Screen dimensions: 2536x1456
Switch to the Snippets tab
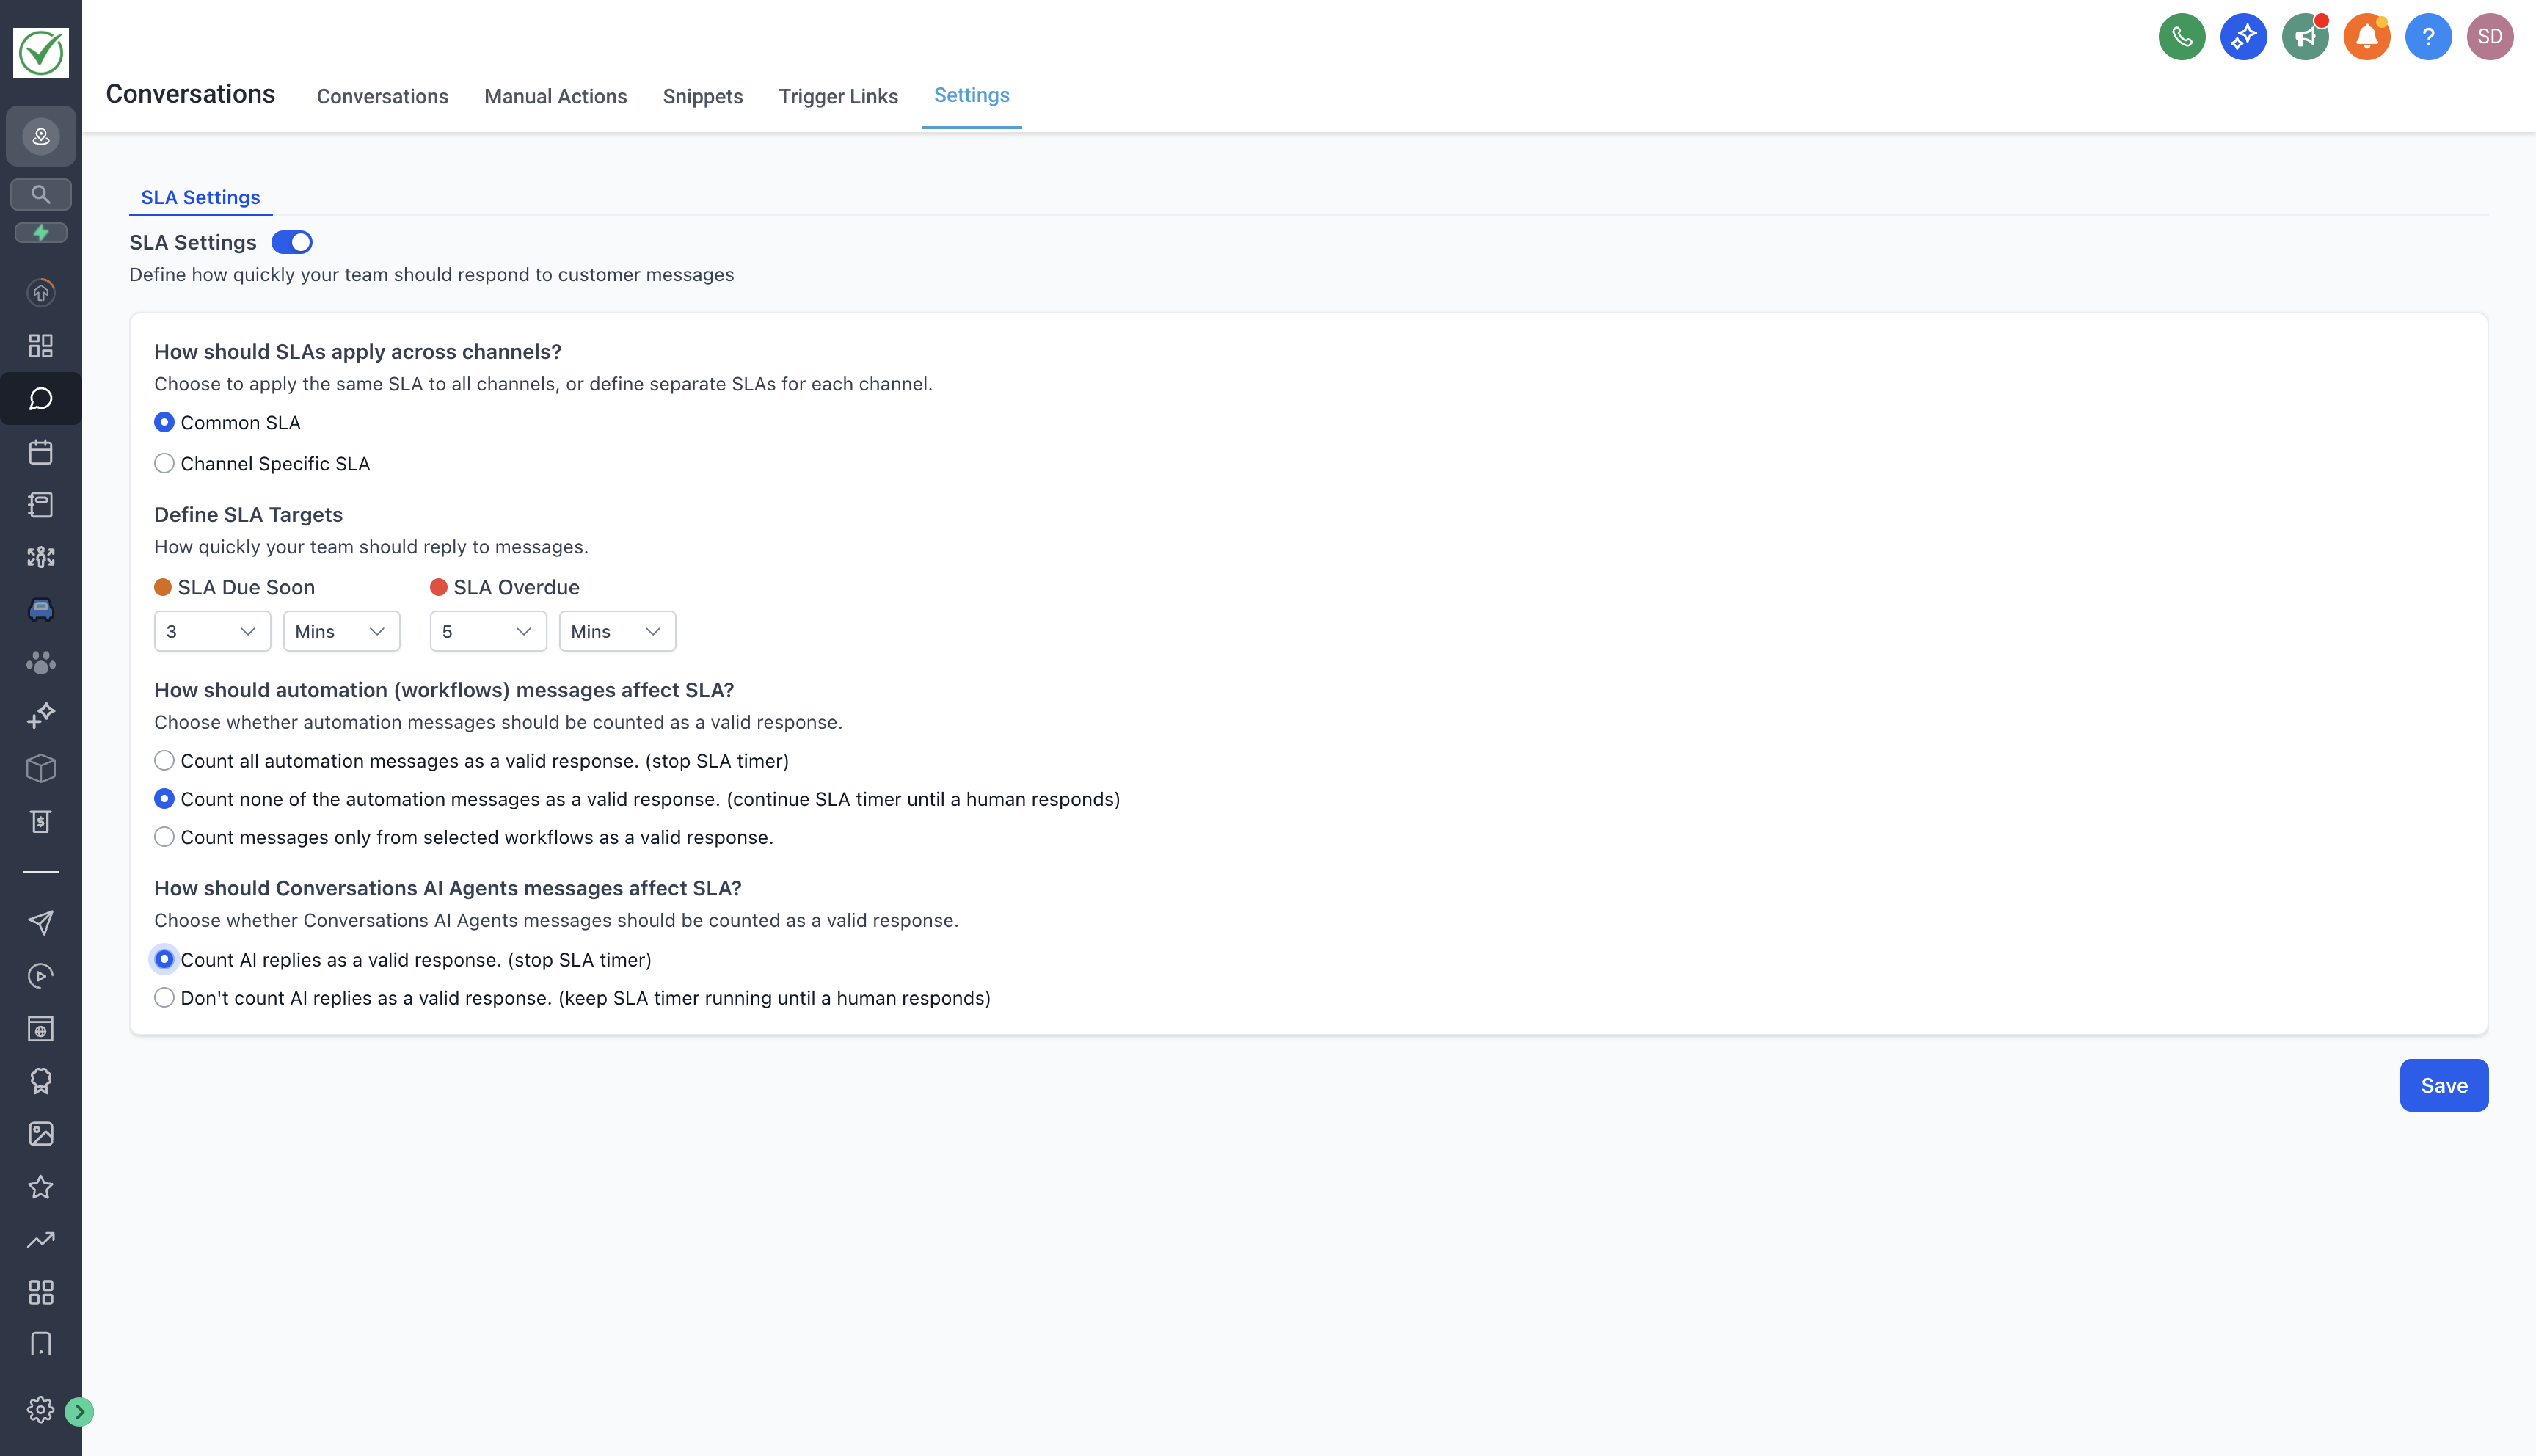(x=702, y=97)
